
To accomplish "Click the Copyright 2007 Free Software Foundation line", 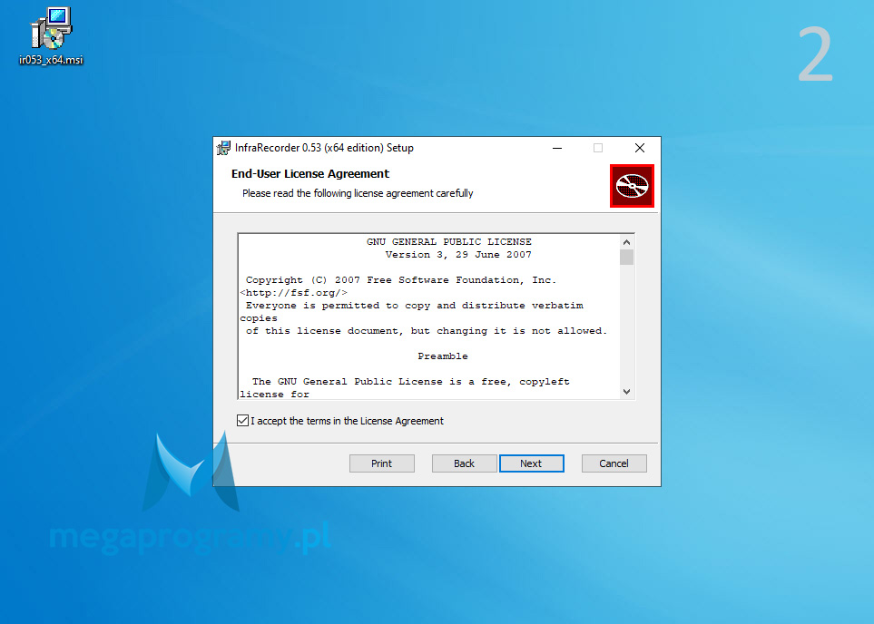I will [401, 280].
